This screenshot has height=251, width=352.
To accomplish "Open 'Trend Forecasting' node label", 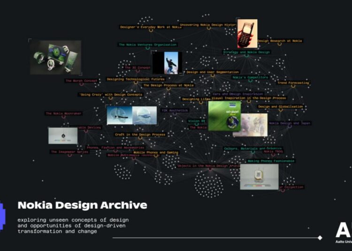I will tap(293, 83).
